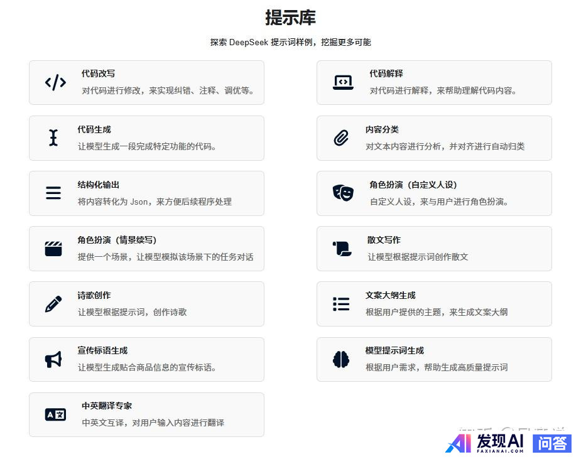Open the 代码生成 prompt title
This screenshot has width=581, height=459.
tap(94, 129)
